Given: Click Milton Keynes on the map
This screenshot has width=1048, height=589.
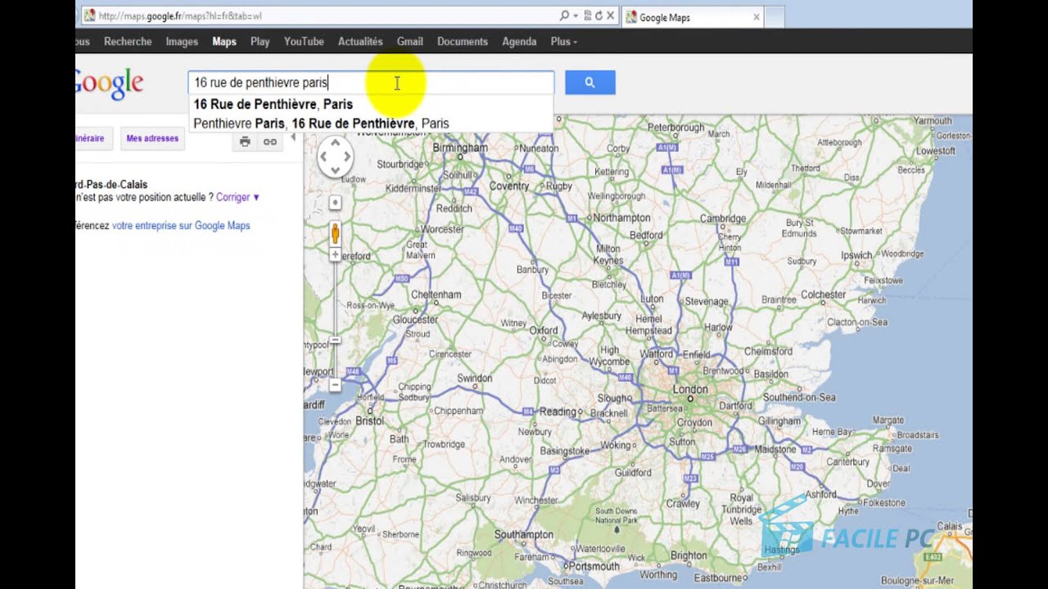Looking at the screenshot, I should pyautogui.click(x=608, y=254).
